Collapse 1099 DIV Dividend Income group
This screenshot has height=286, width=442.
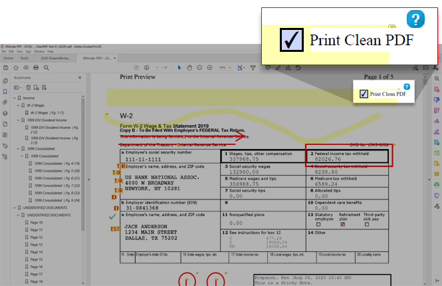pyautogui.click(x=19, y=120)
